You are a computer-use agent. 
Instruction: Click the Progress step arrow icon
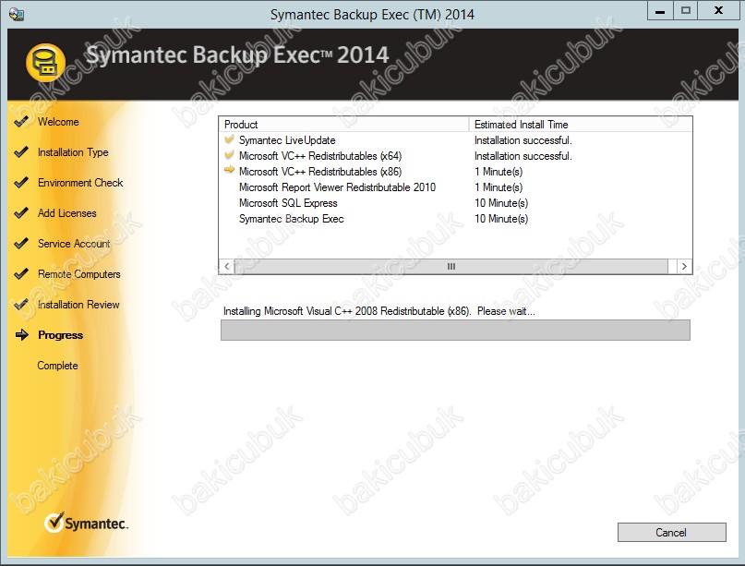click(22, 335)
